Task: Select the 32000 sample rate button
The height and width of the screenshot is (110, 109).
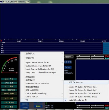Action: click(25, 107)
